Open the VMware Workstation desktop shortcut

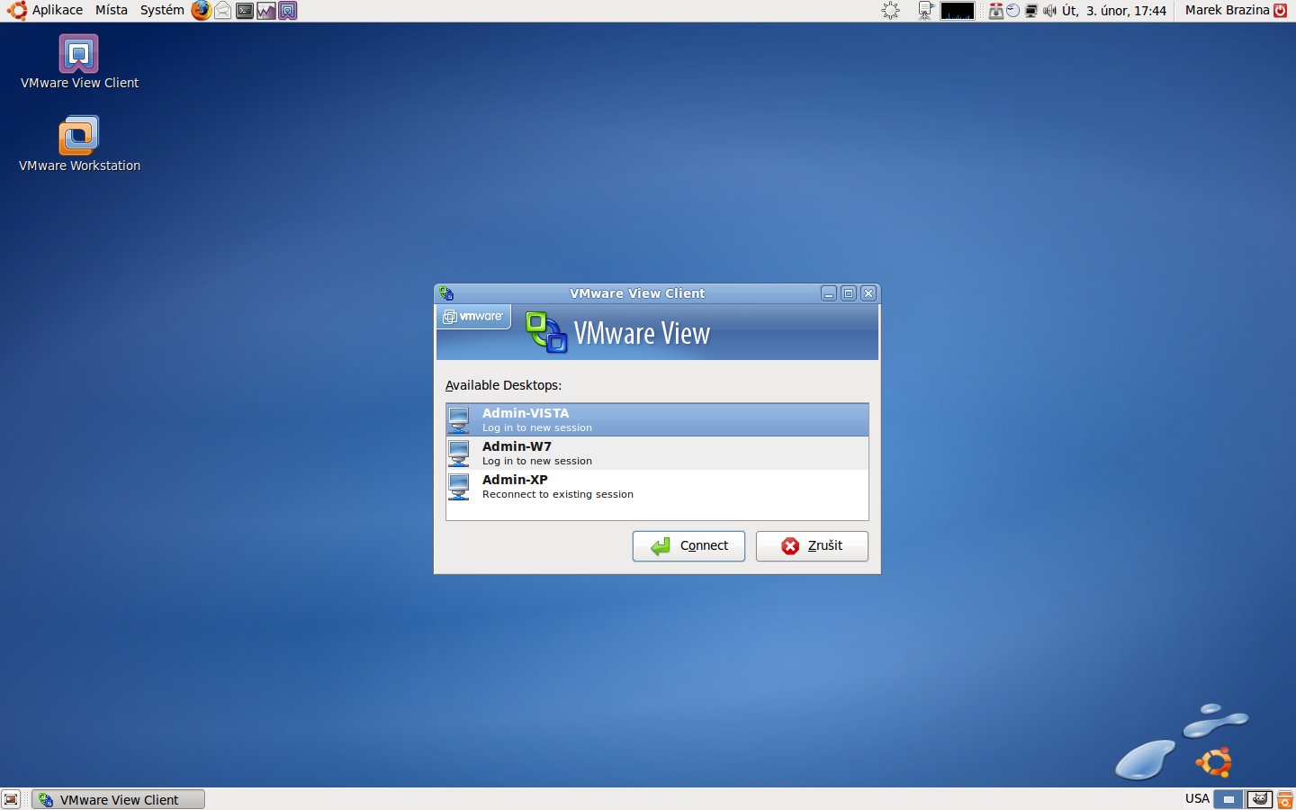point(79,144)
